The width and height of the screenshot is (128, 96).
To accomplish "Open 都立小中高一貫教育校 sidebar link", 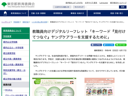I will pyautogui.click(x=13, y=64).
